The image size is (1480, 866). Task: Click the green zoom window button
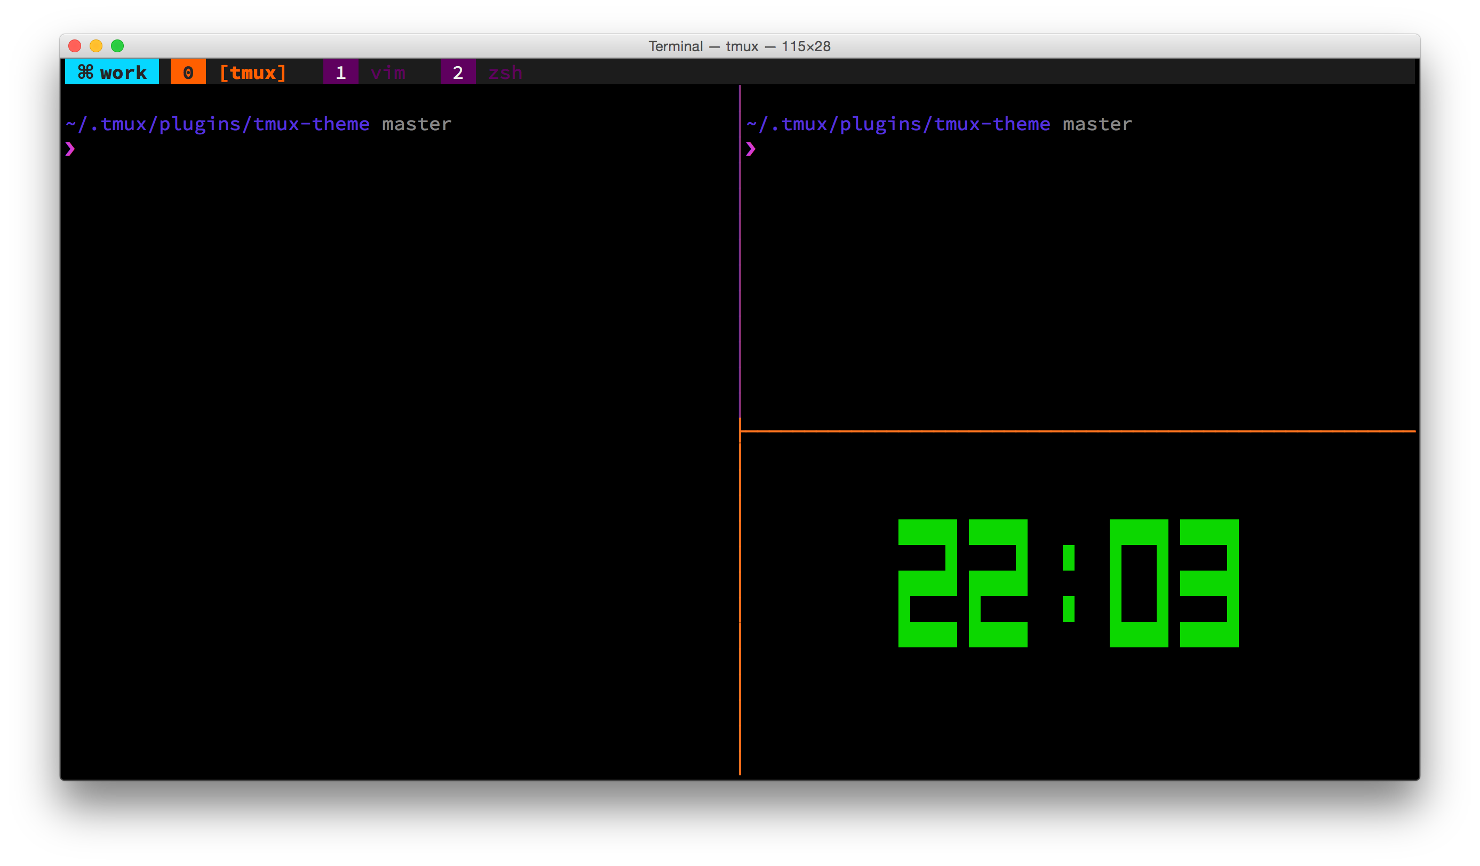coord(117,46)
